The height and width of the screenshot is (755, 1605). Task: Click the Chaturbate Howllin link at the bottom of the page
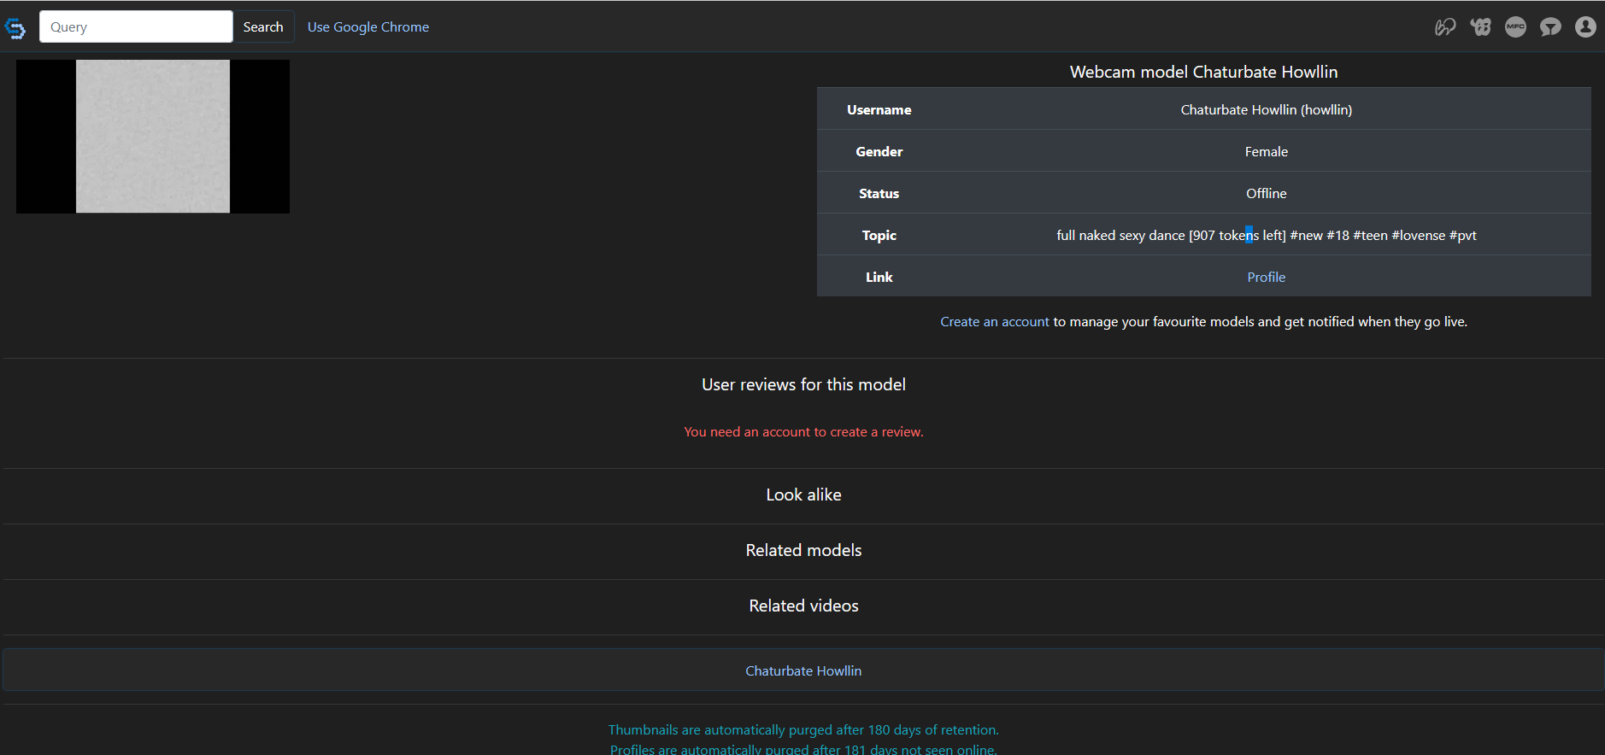pyautogui.click(x=803, y=670)
